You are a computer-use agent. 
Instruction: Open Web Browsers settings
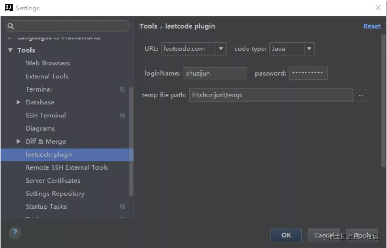(48, 63)
